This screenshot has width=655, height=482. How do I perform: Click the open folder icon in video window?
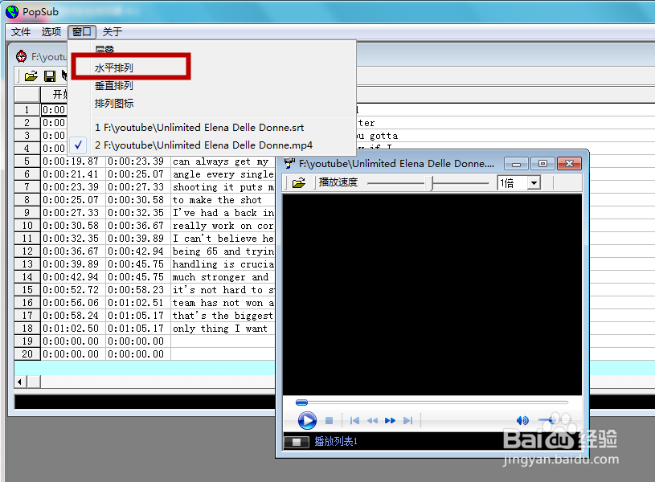pos(299,183)
